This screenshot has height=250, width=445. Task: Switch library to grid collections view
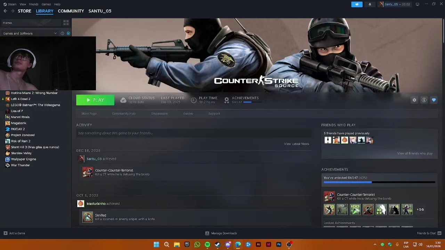[x=66, y=23]
